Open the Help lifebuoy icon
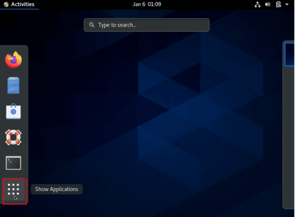 click(13, 137)
